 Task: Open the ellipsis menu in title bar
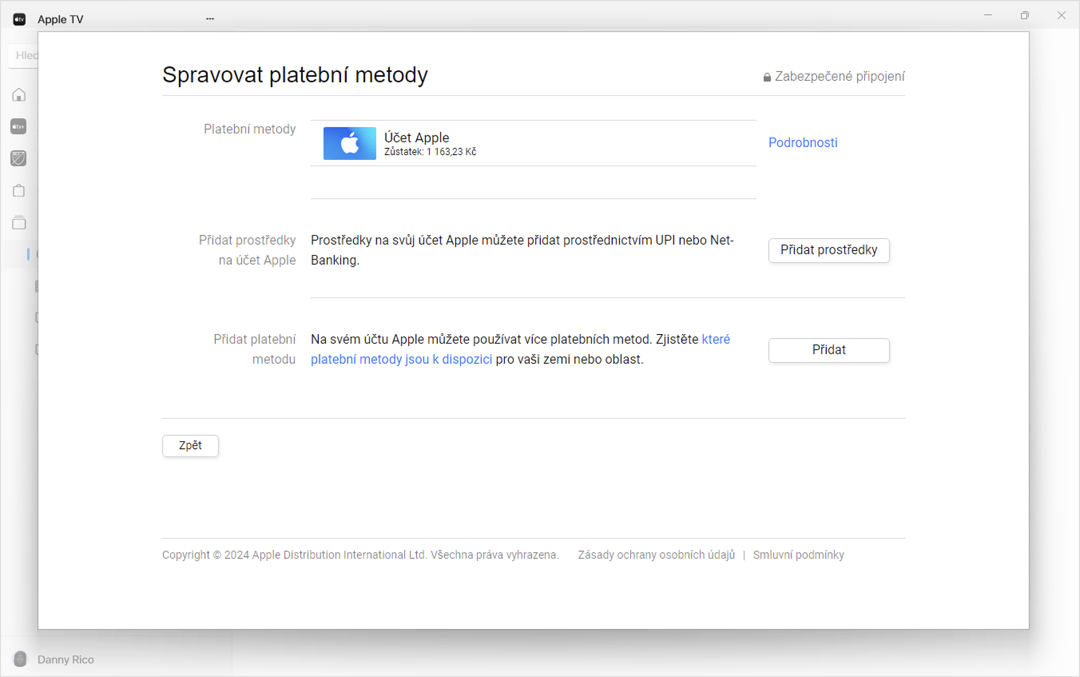[210, 18]
